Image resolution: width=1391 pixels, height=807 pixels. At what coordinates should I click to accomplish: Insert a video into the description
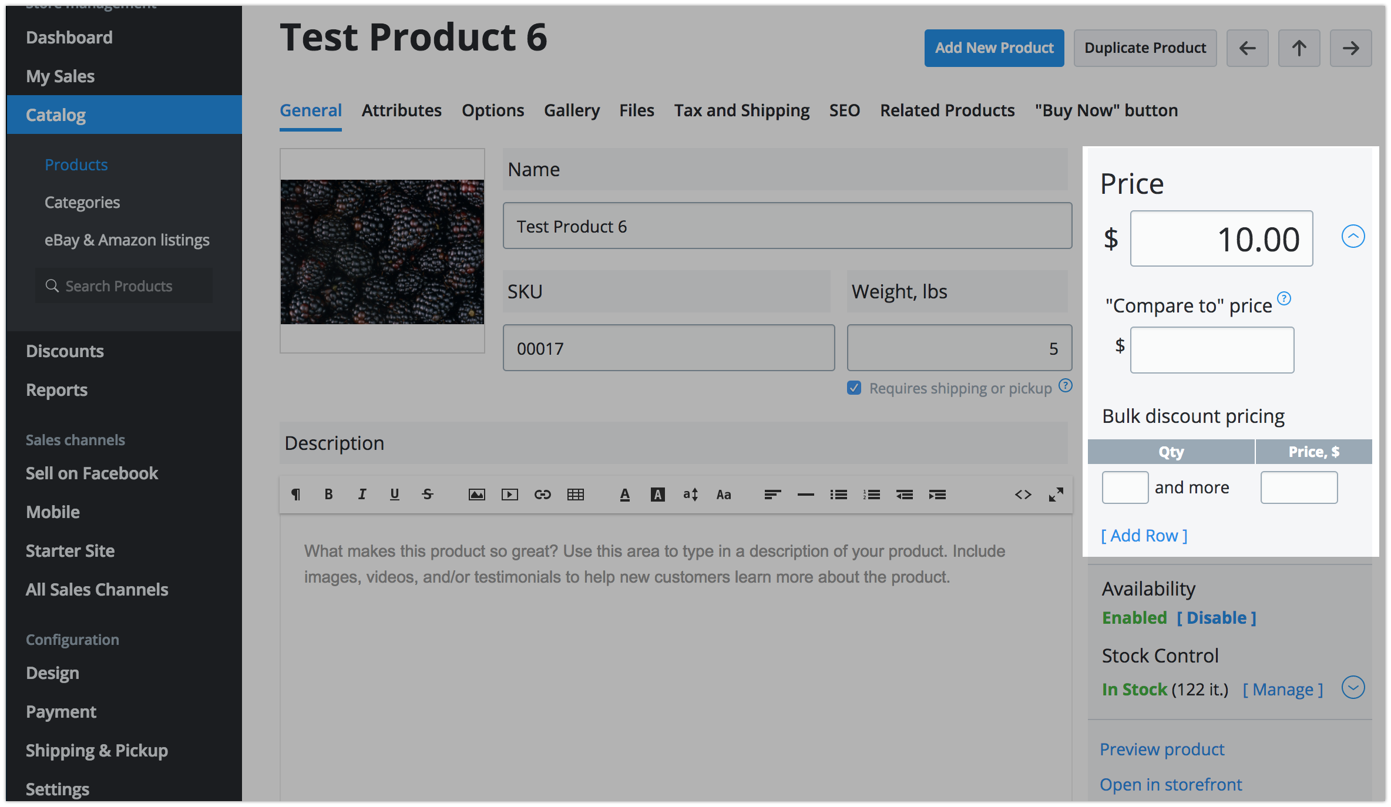pyautogui.click(x=509, y=495)
